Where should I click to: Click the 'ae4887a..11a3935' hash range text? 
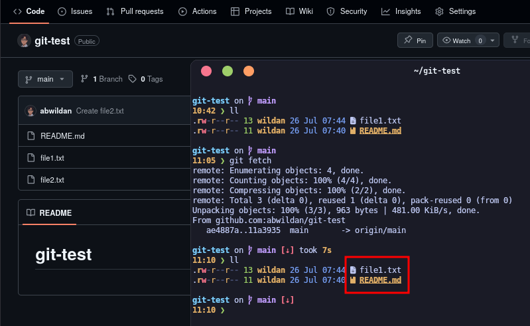click(x=243, y=230)
